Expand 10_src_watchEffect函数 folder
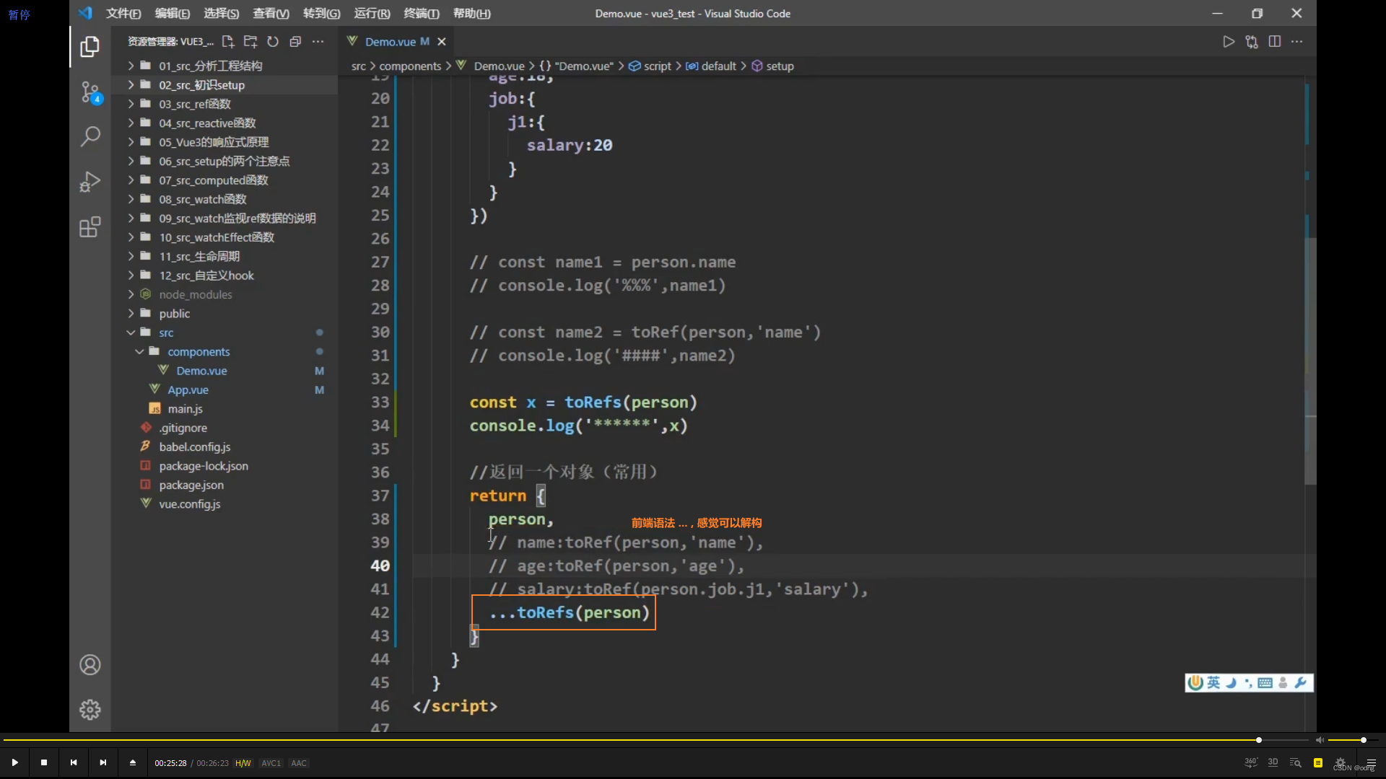 [x=225, y=237]
